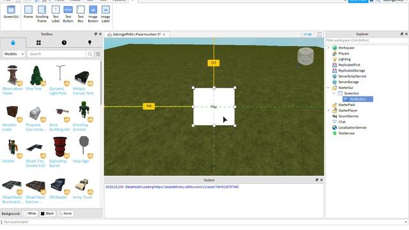Open the Toolbox Marketplace tab
409x230 pixels.
tap(13, 43)
